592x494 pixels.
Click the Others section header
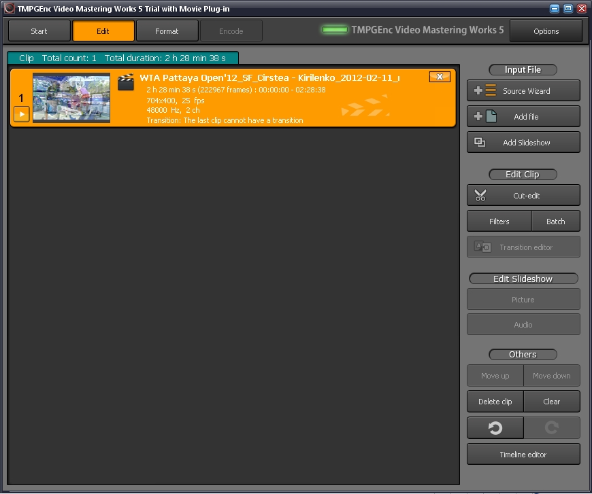tap(523, 355)
